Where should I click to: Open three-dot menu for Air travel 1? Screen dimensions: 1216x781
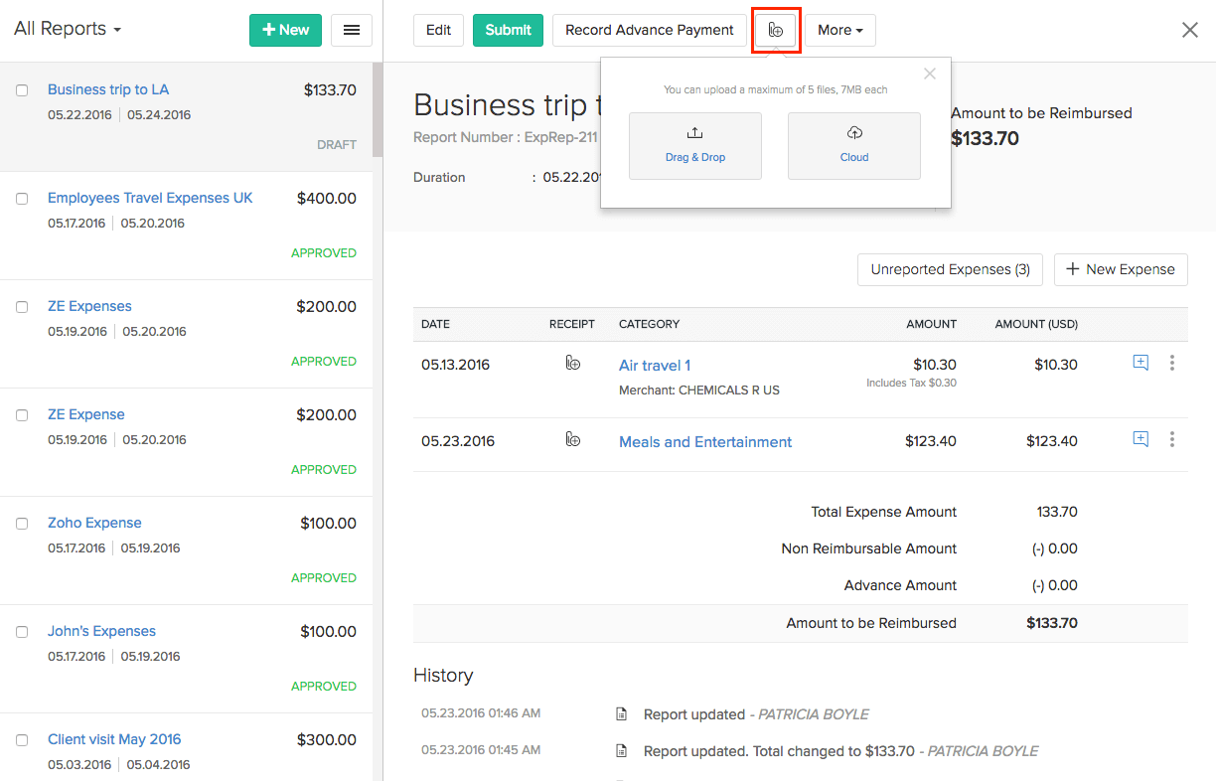click(1172, 364)
